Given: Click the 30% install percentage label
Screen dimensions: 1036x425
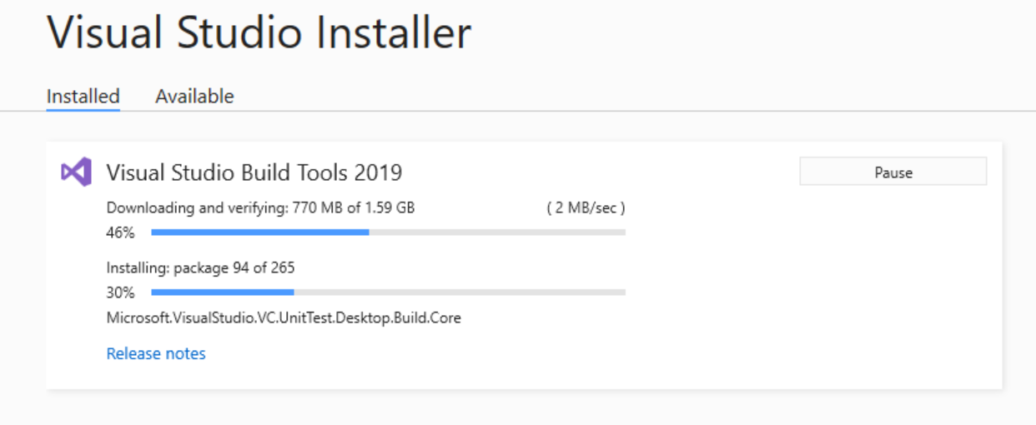Looking at the screenshot, I should point(120,292).
